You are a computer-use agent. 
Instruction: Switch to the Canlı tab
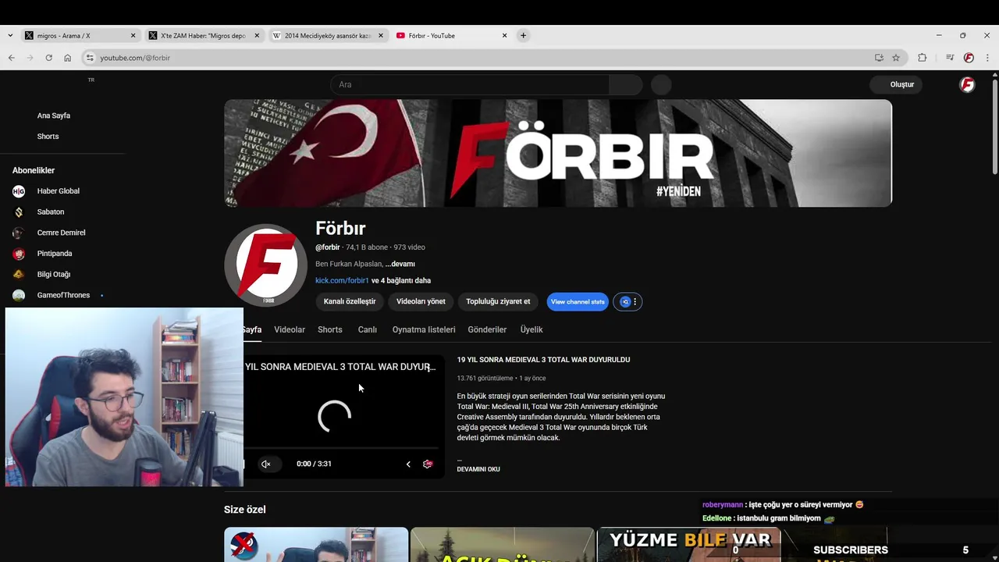[368, 329]
